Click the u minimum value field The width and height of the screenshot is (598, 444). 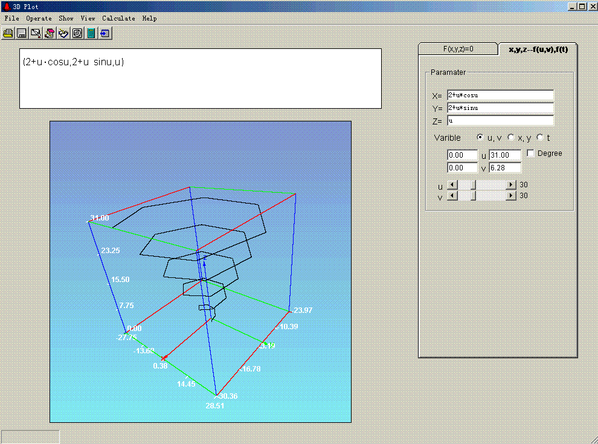(x=462, y=155)
